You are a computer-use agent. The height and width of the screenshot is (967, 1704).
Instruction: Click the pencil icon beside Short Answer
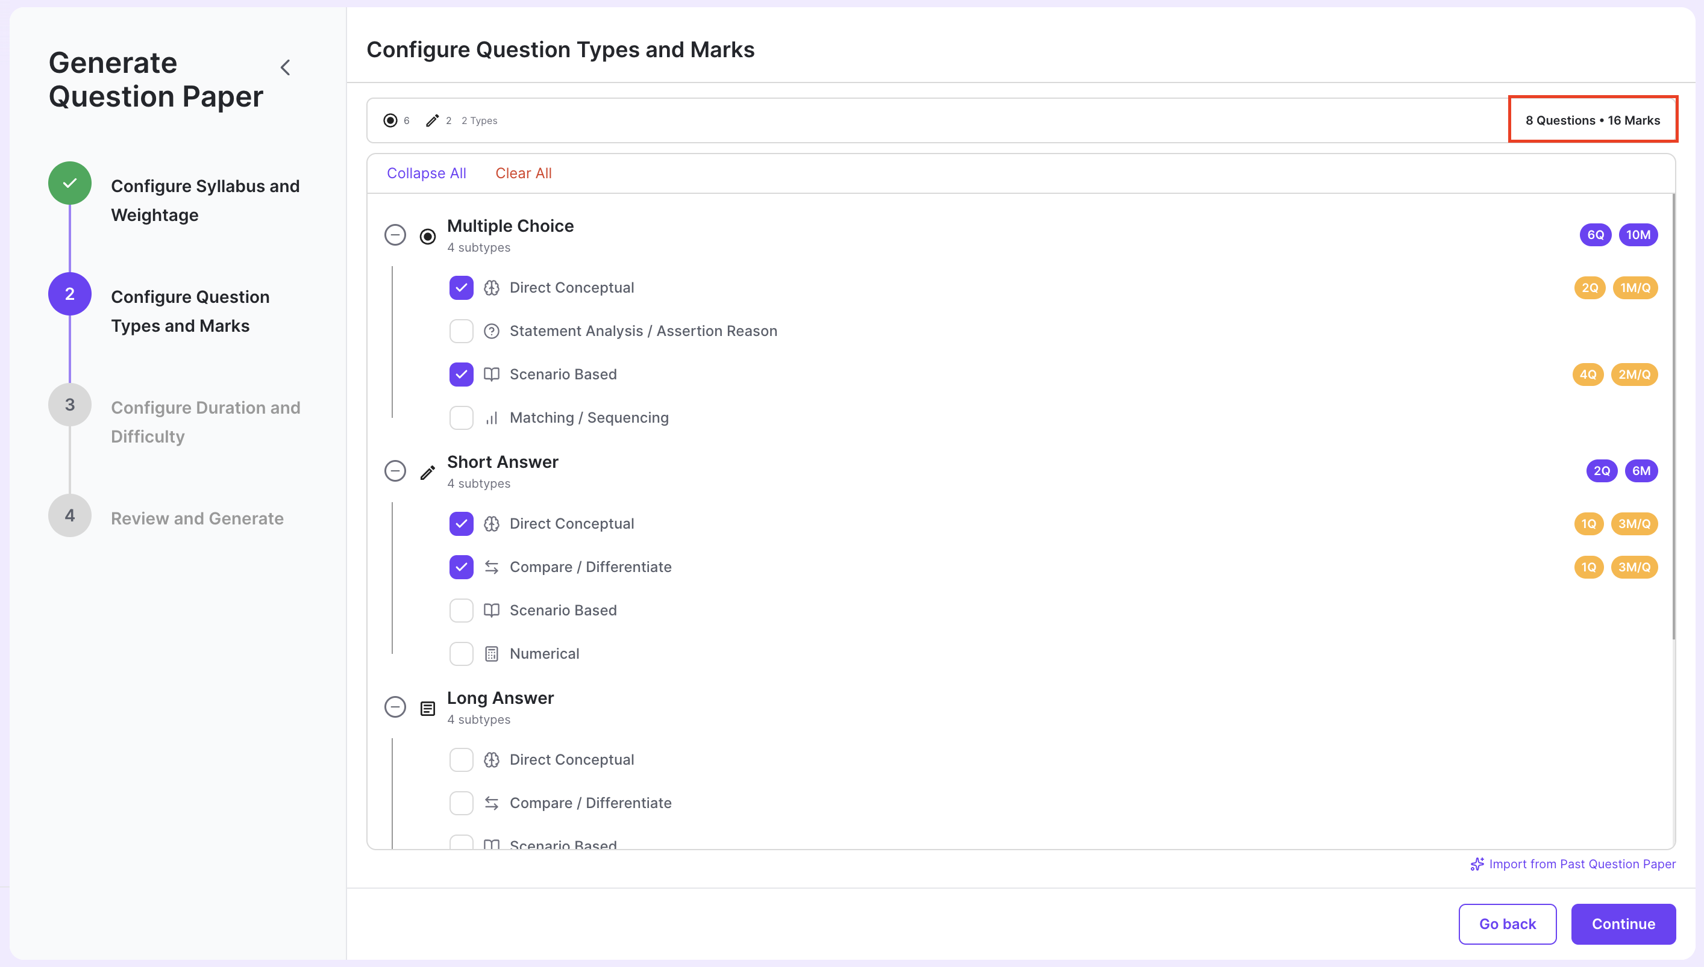428,471
